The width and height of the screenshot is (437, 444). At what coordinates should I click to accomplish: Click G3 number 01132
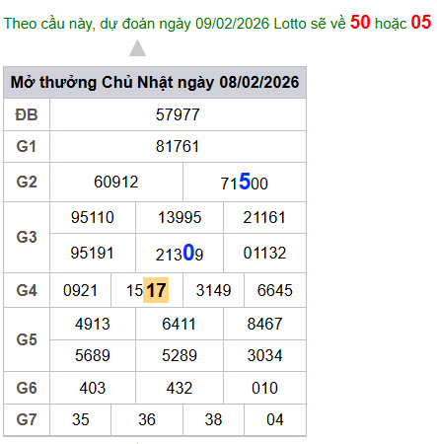tap(264, 253)
